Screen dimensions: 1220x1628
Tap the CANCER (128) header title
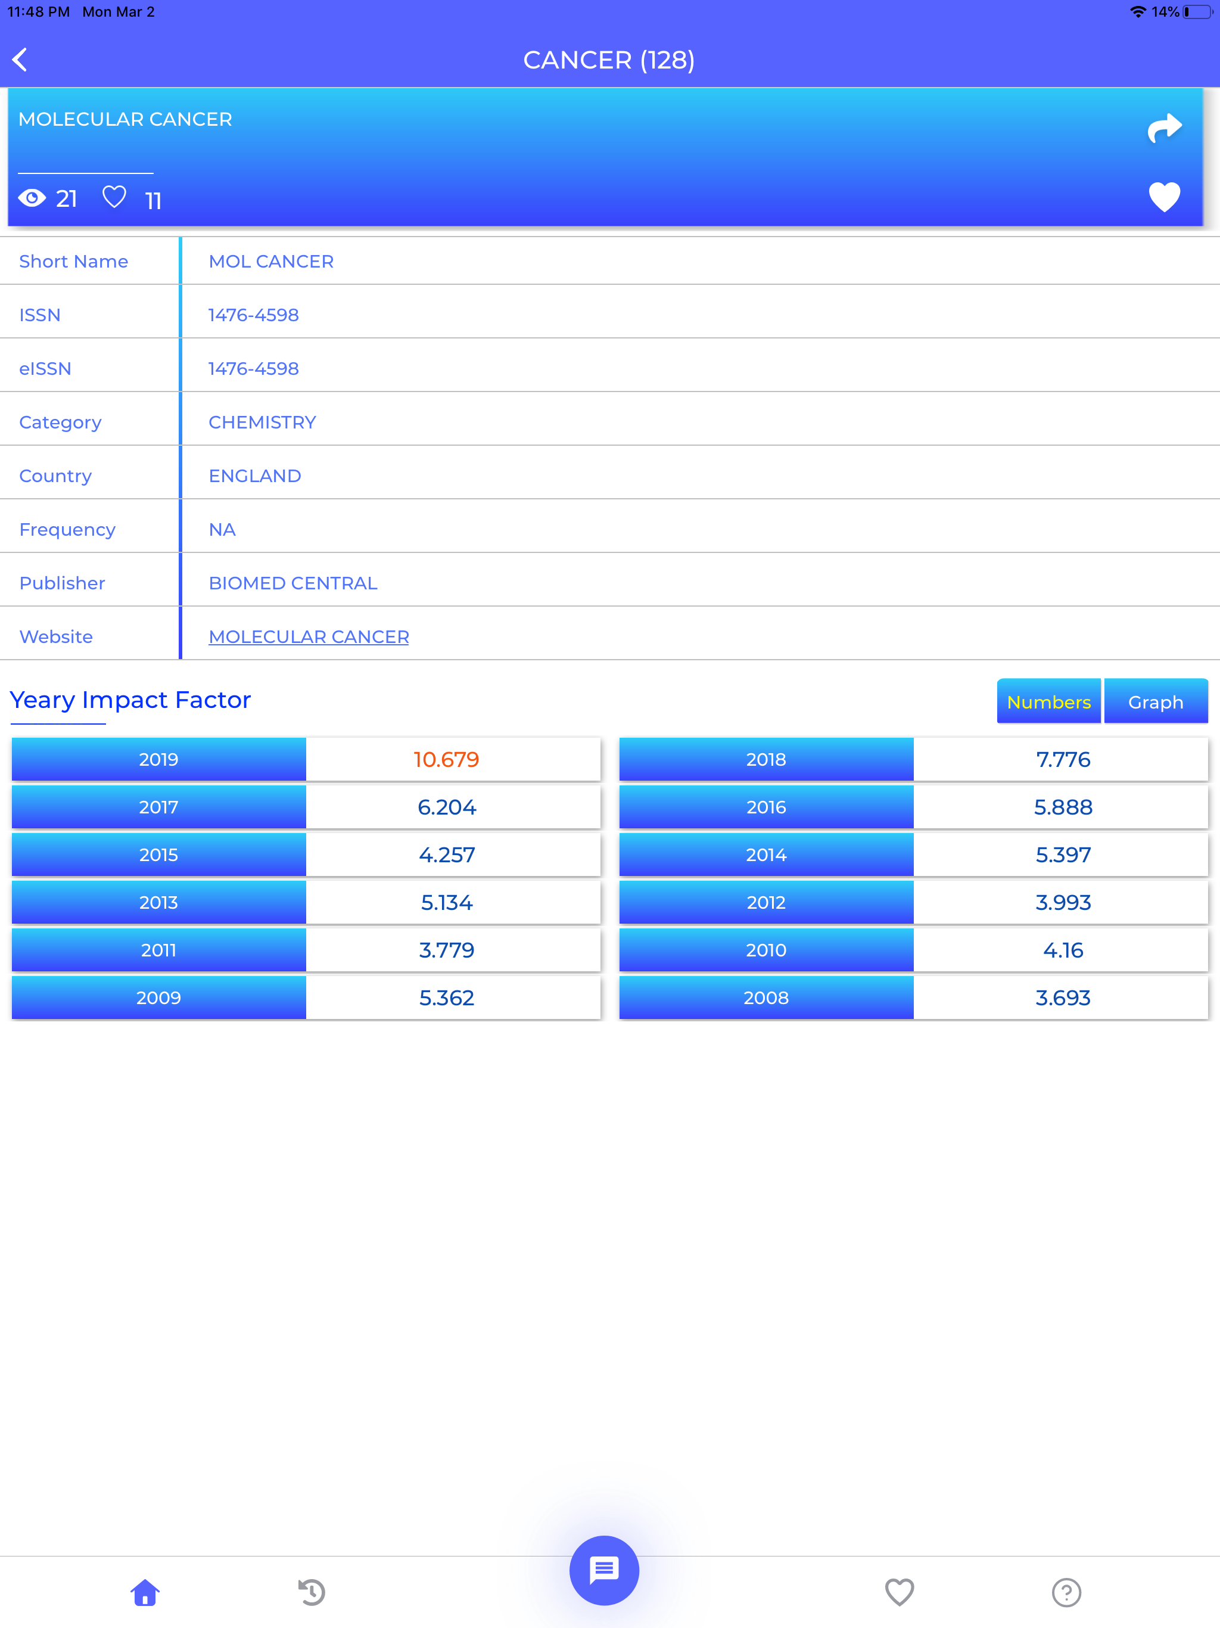(609, 60)
